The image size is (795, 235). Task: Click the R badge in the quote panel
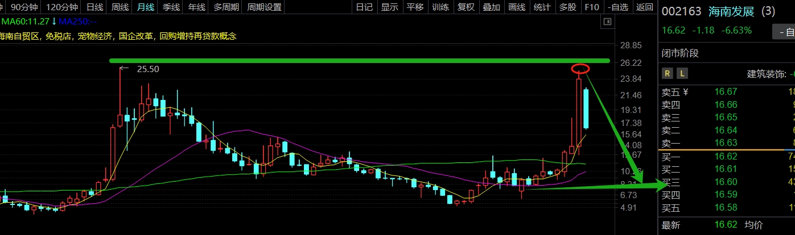coord(668,73)
